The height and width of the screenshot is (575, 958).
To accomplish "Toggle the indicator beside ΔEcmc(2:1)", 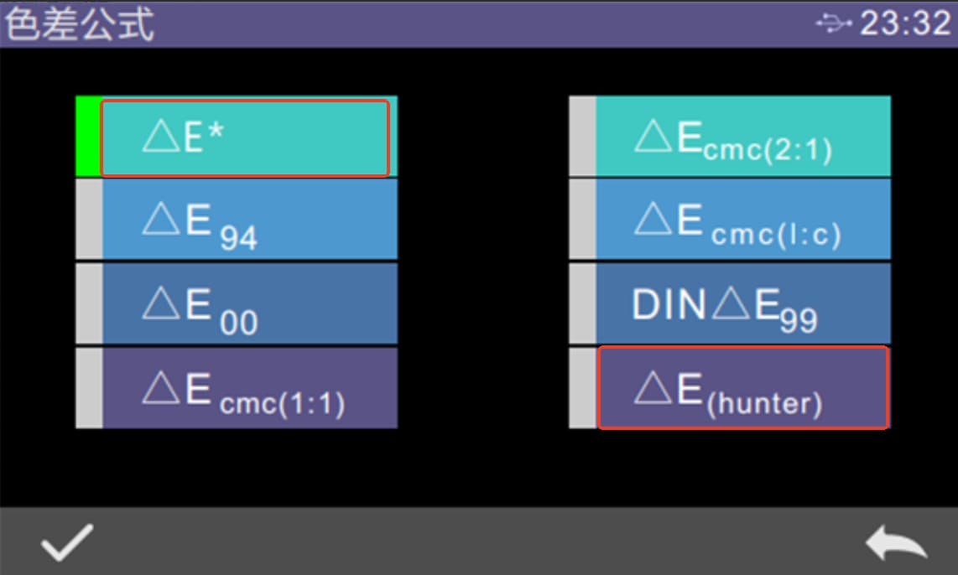I will 582,136.
